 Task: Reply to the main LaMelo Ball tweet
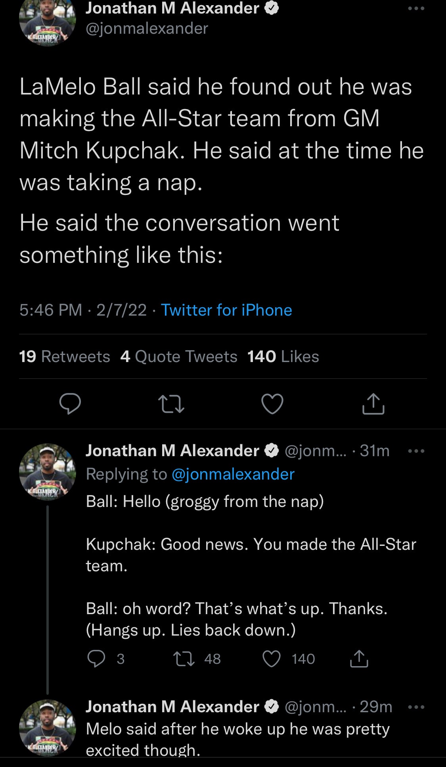[70, 404]
